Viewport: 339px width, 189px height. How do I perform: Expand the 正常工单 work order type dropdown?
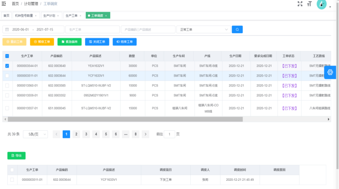203,29
